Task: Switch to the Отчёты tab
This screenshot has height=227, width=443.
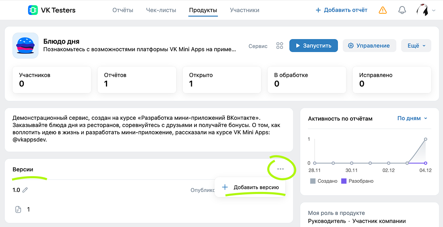Action: click(x=123, y=10)
